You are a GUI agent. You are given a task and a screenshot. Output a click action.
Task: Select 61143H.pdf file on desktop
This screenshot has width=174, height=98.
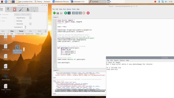pyautogui.click(x=5, y=67)
